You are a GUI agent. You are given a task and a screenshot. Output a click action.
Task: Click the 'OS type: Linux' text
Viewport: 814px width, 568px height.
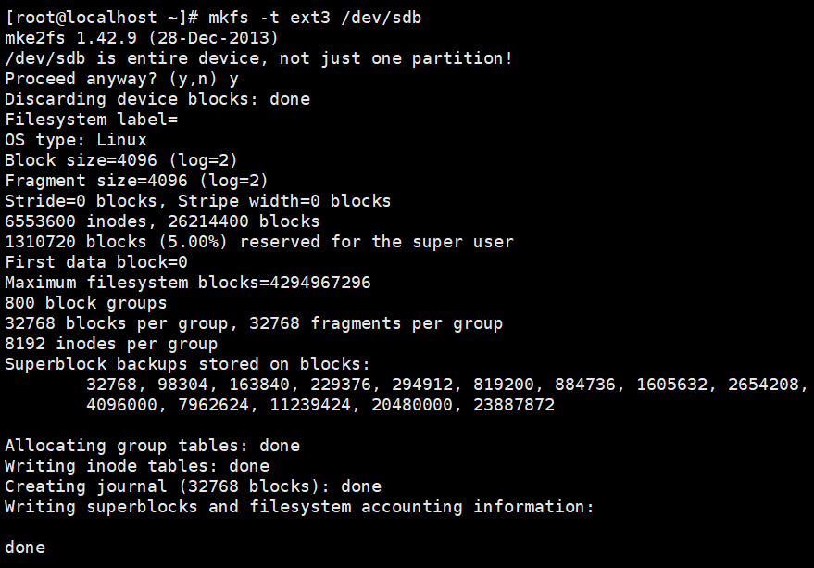pyautogui.click(x=76, y=140)
